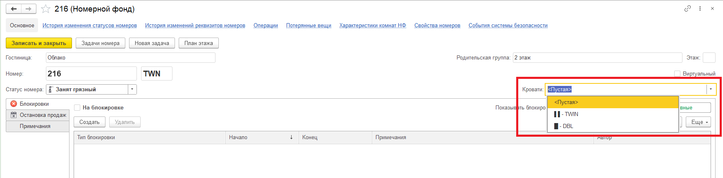This screenshot has height=178, width=723.
Task: Click the Удалить button
Action: pyautogui.click(x=124, y=122)
